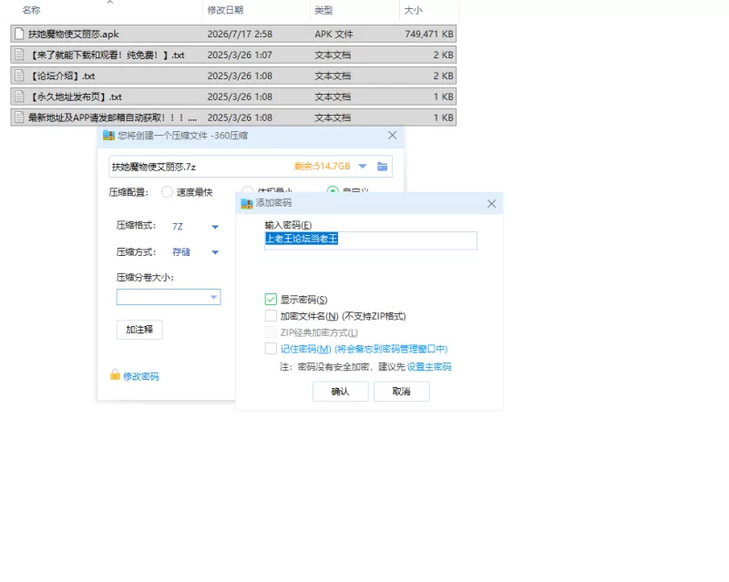Click the lock icon next to 修改密码
This screenshot has height=582, width=729.
[x=115, y=374]
